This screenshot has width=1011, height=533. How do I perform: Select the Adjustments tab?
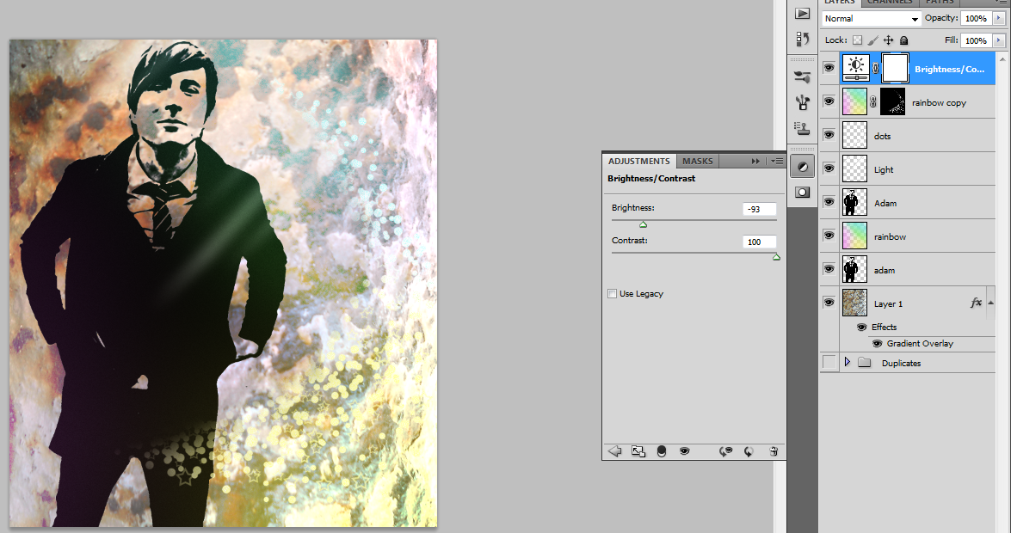pyautogui.click(x=639, y=161)
